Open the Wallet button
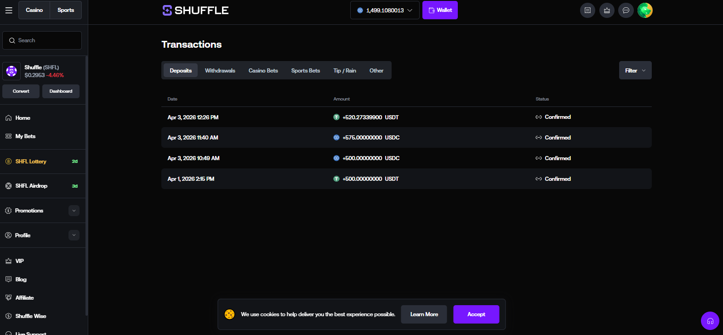Image resolution: width=723 pixels, height=335 pixels. 440,10
